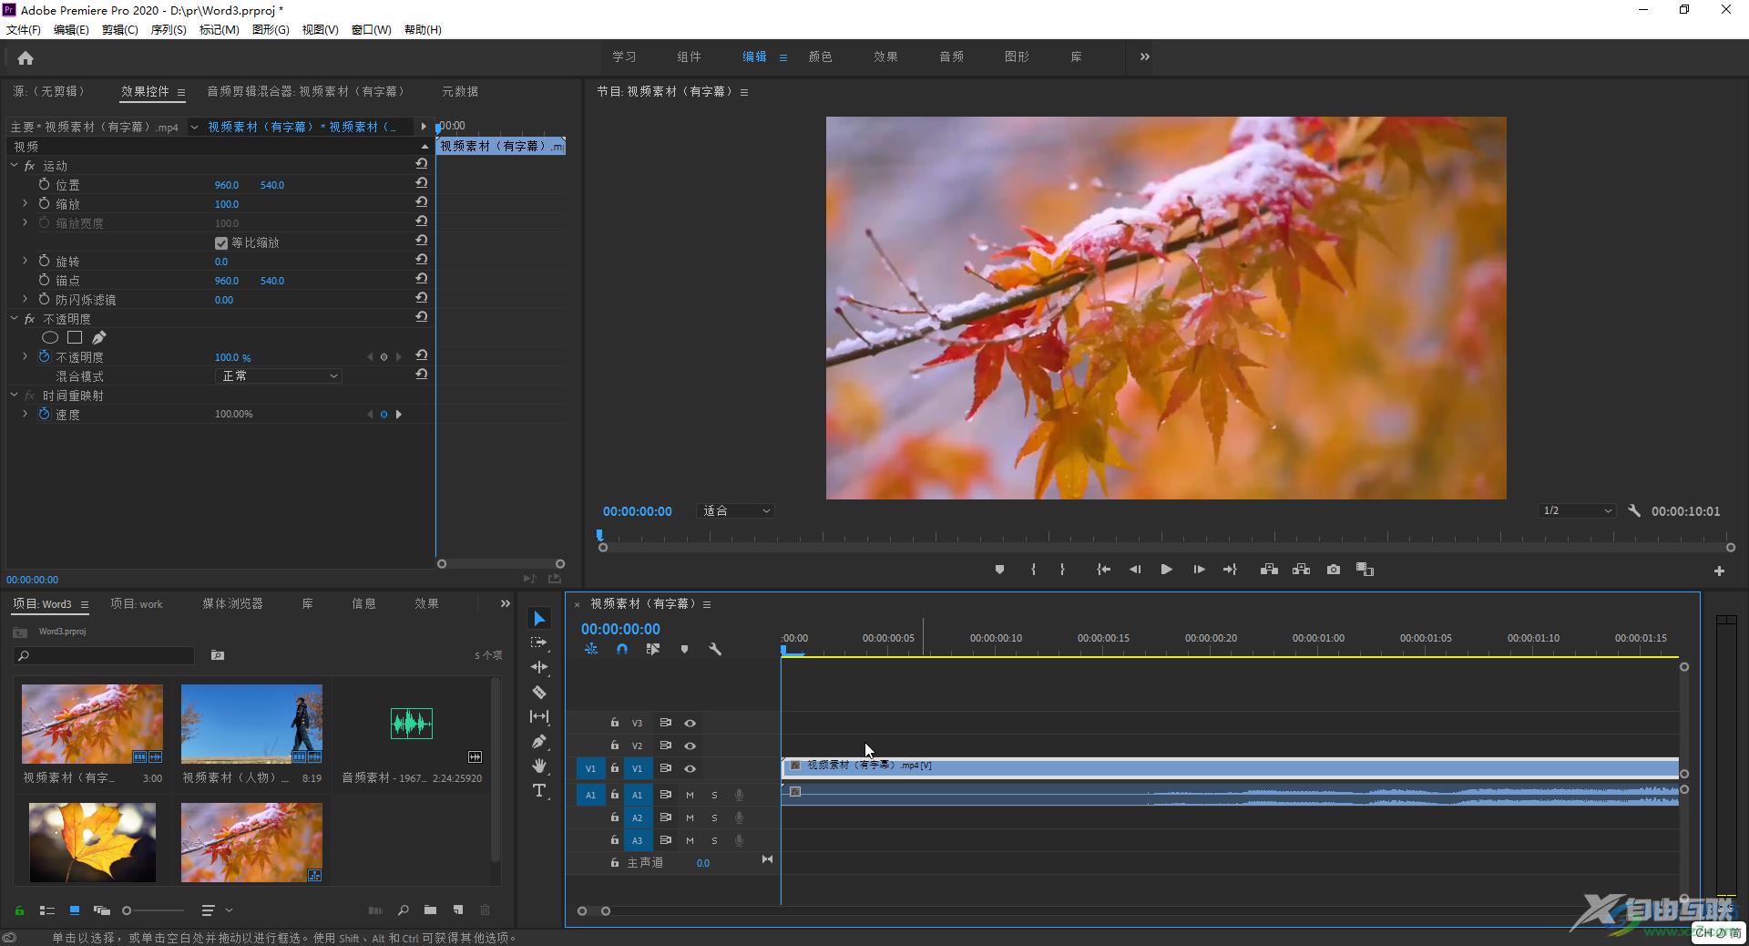This screenshot has width=1749, height=946.
Task: Click the Lift button
Action: 1269,570
